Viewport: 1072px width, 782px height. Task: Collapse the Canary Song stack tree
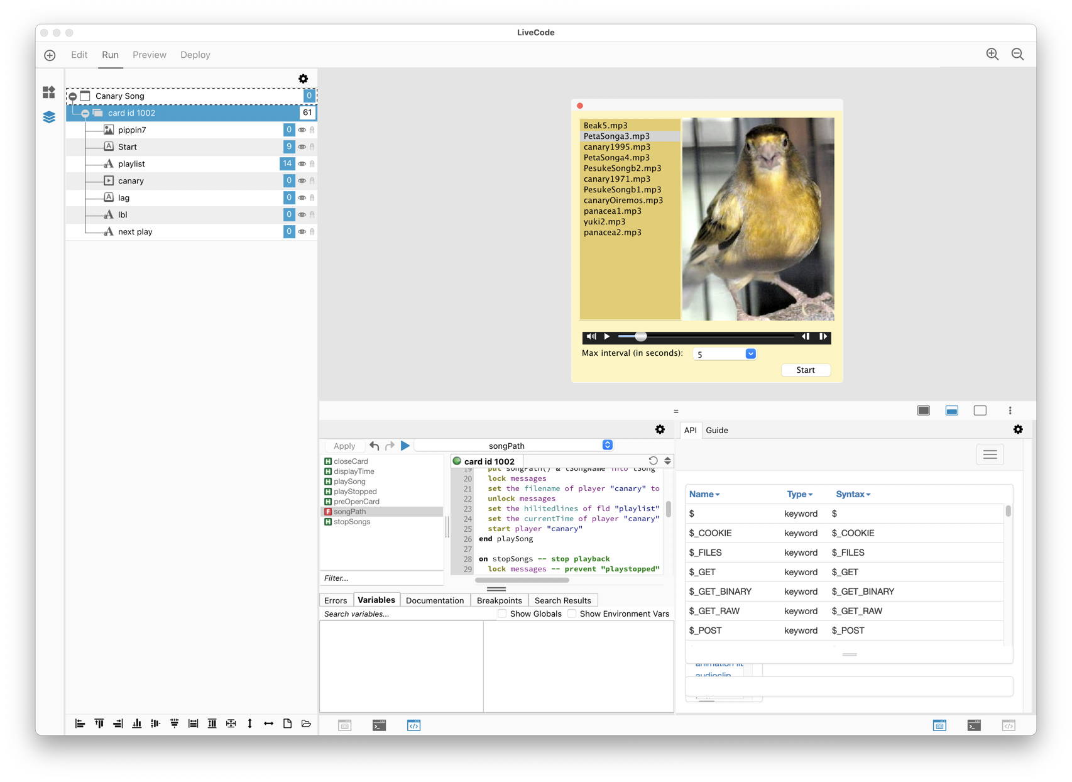73,96
